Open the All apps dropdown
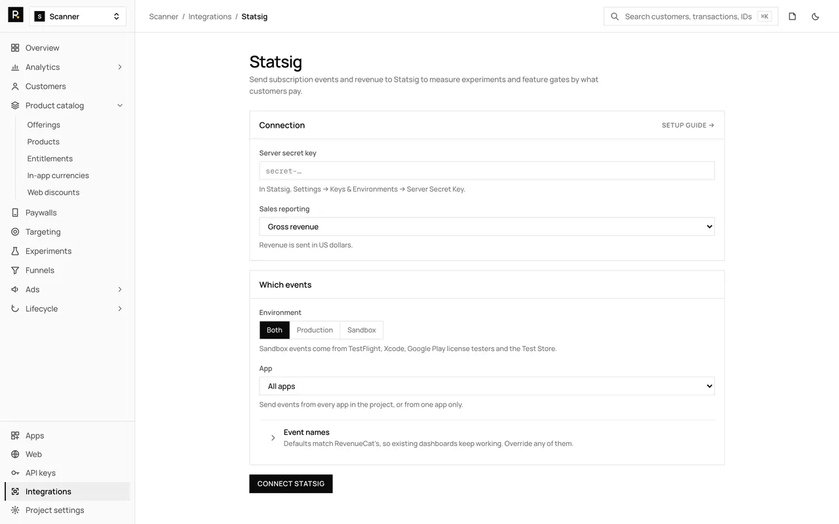 [487, 386]
